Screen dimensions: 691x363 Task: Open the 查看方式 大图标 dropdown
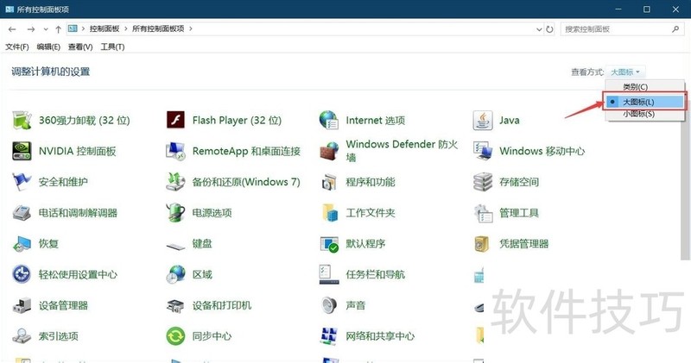[x=624, y=72]
